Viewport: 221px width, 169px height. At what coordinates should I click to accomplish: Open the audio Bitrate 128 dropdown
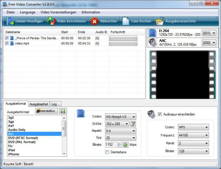[x=193, y=151]
